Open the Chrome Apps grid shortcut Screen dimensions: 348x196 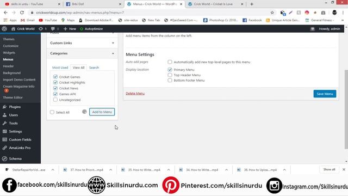10,20
